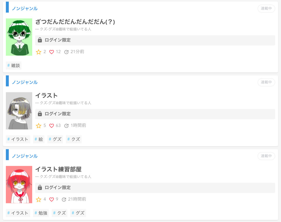Open the イラスト練習部屋 story title
The width and height of the screenshot is (281, 222).
[59, 169]
